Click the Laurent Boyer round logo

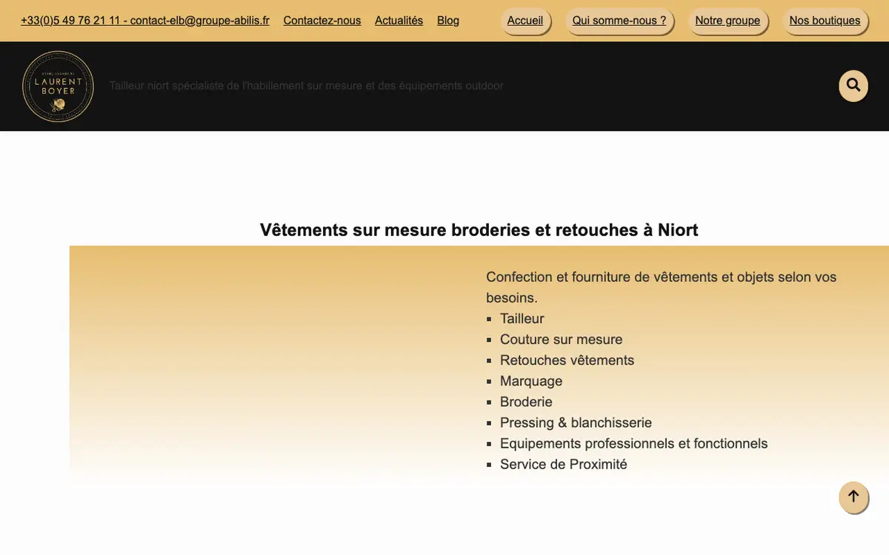pos(58,87)
